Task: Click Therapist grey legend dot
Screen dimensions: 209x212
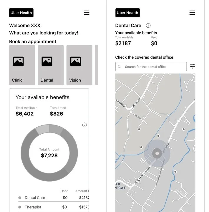Action: pyautogui.click(x=20, y=207)
